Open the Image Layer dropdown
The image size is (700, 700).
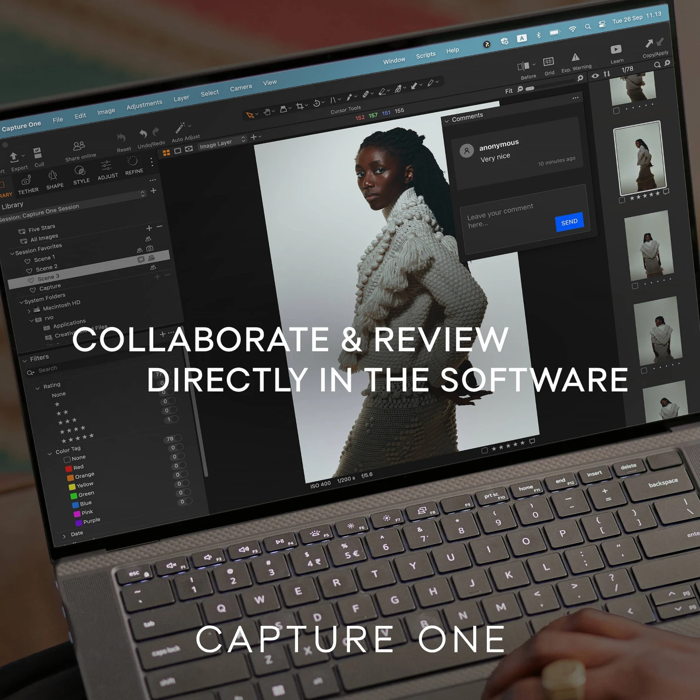pos(222,142)
